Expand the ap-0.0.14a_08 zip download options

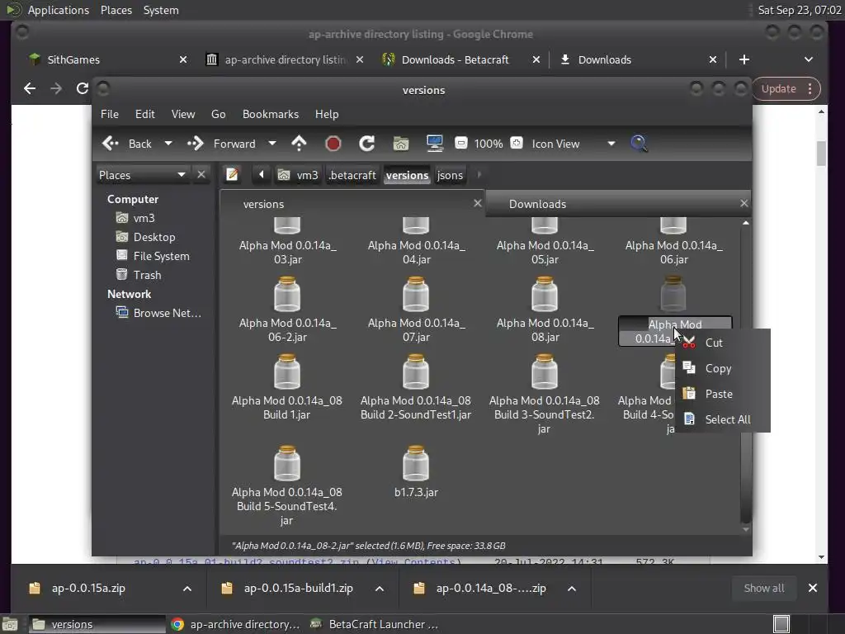pos(572,588)
